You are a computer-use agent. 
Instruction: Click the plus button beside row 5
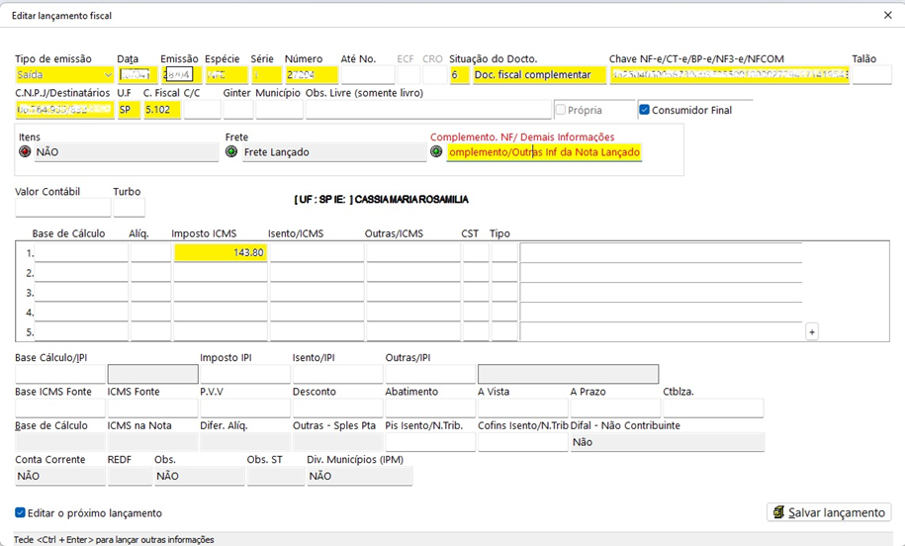click(x=812, y=332)
